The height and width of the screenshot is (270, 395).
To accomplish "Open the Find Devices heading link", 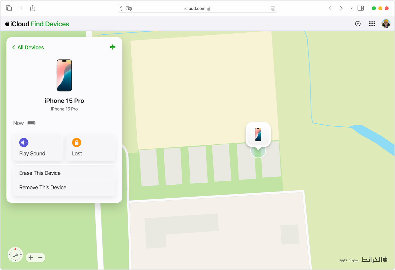I will click(50, 24).
